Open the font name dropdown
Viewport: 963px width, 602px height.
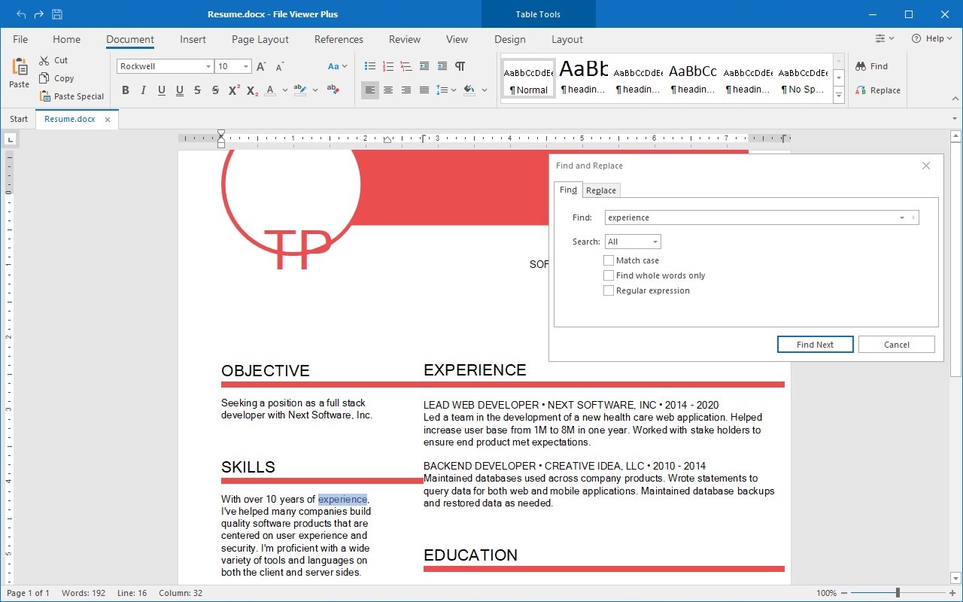(208, 66)
